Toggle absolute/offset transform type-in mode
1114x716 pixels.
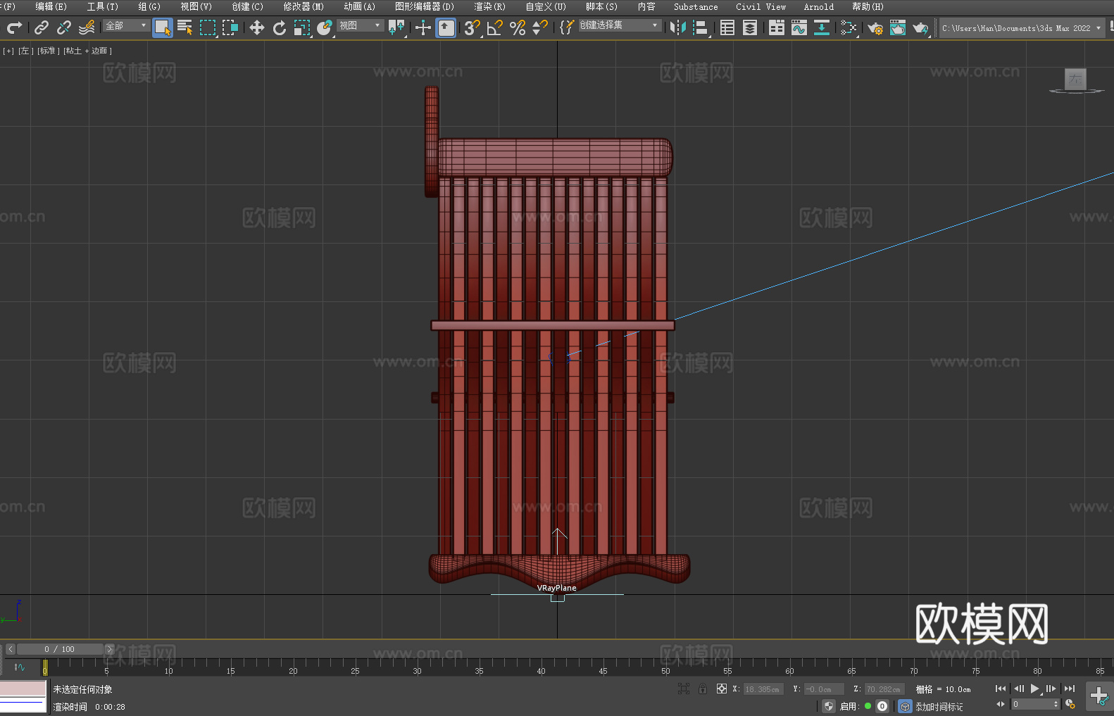(x=721, y=689)
